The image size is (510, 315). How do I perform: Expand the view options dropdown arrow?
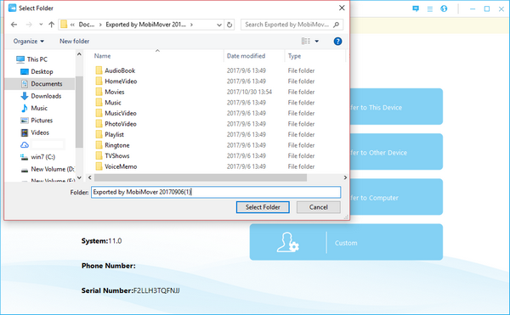pyautogui.click(x=316, y=42)
